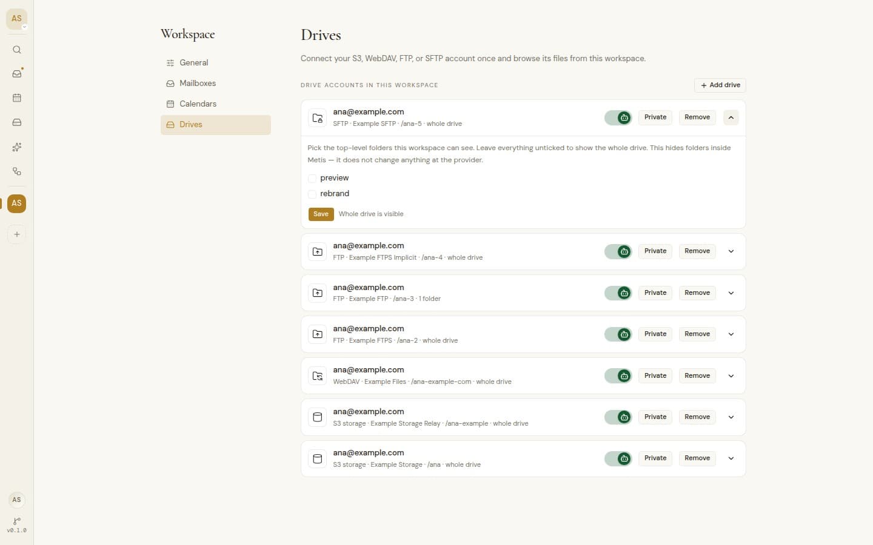Select Drives in workspace menu

[215, 125]
